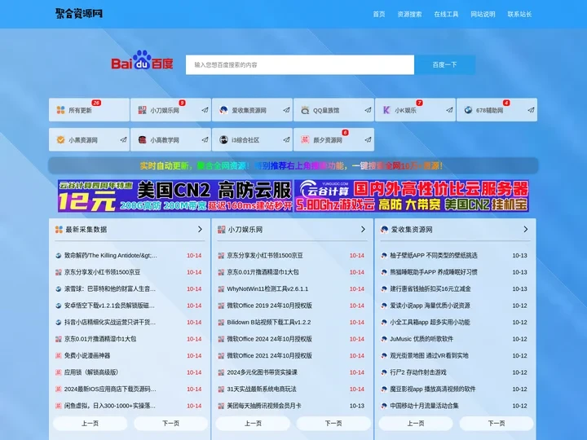Go to 首页 in top navigation
The height and width of the screenshot is (440, 587).
coord(379,14)
